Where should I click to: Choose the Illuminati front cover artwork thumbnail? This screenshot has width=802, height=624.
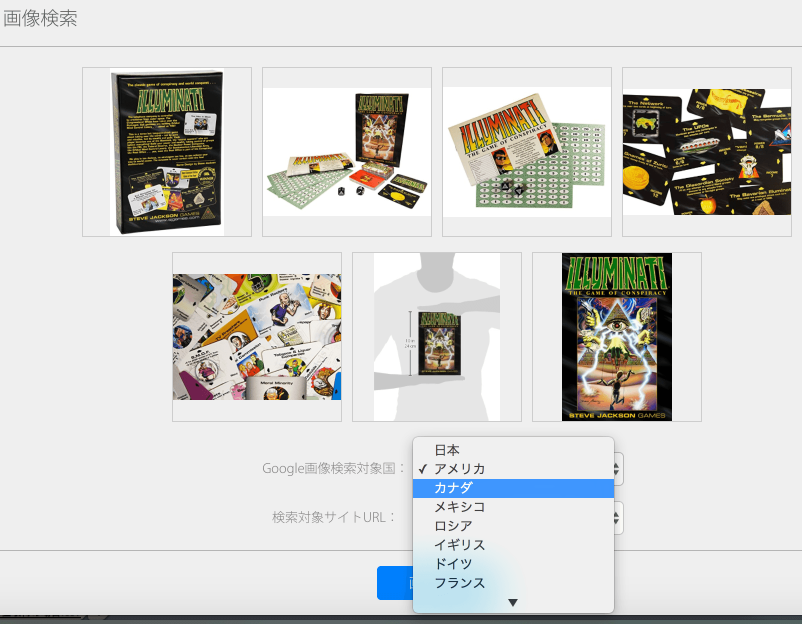(617, 337)
